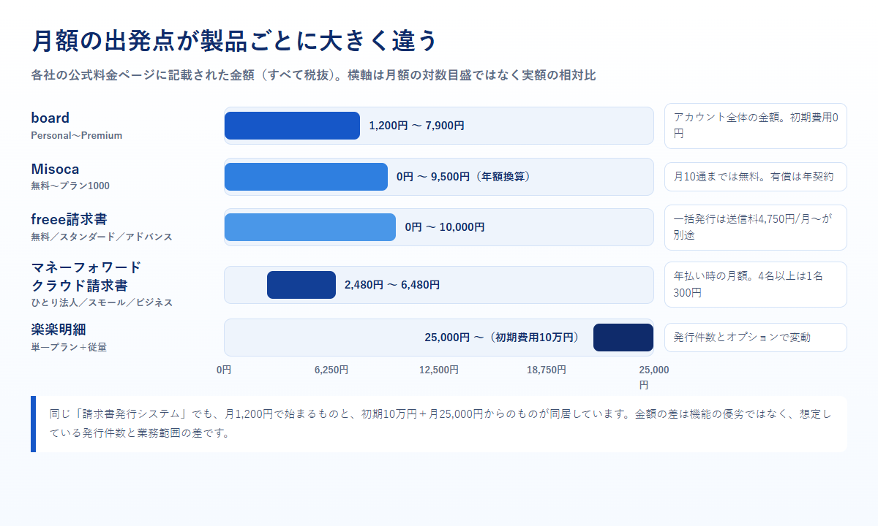Viewport: 878px width, 526px height.
Task: Click the 25,000円 axis label
Action: 654,377
